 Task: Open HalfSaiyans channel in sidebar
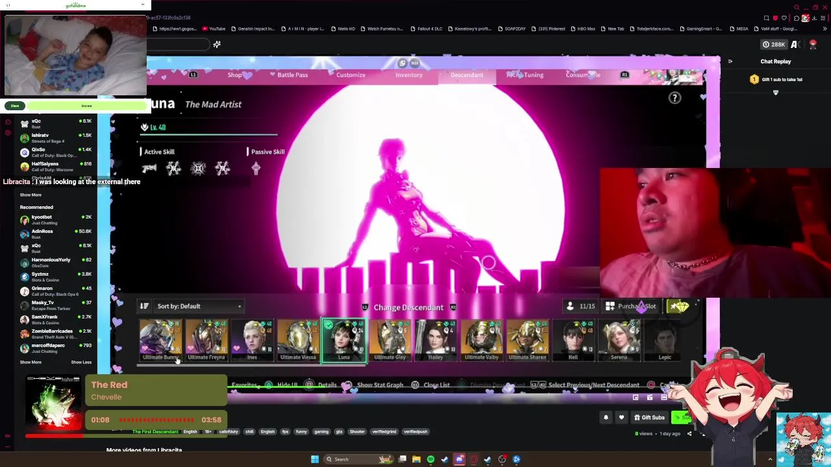pyautogui.click(x=56, y=166)
